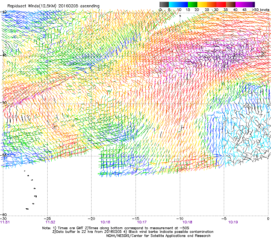Click the -15 longitude axis label
The width and height of the screenshot is (271, 238).
pyautogui.click(x=135, y=219)
